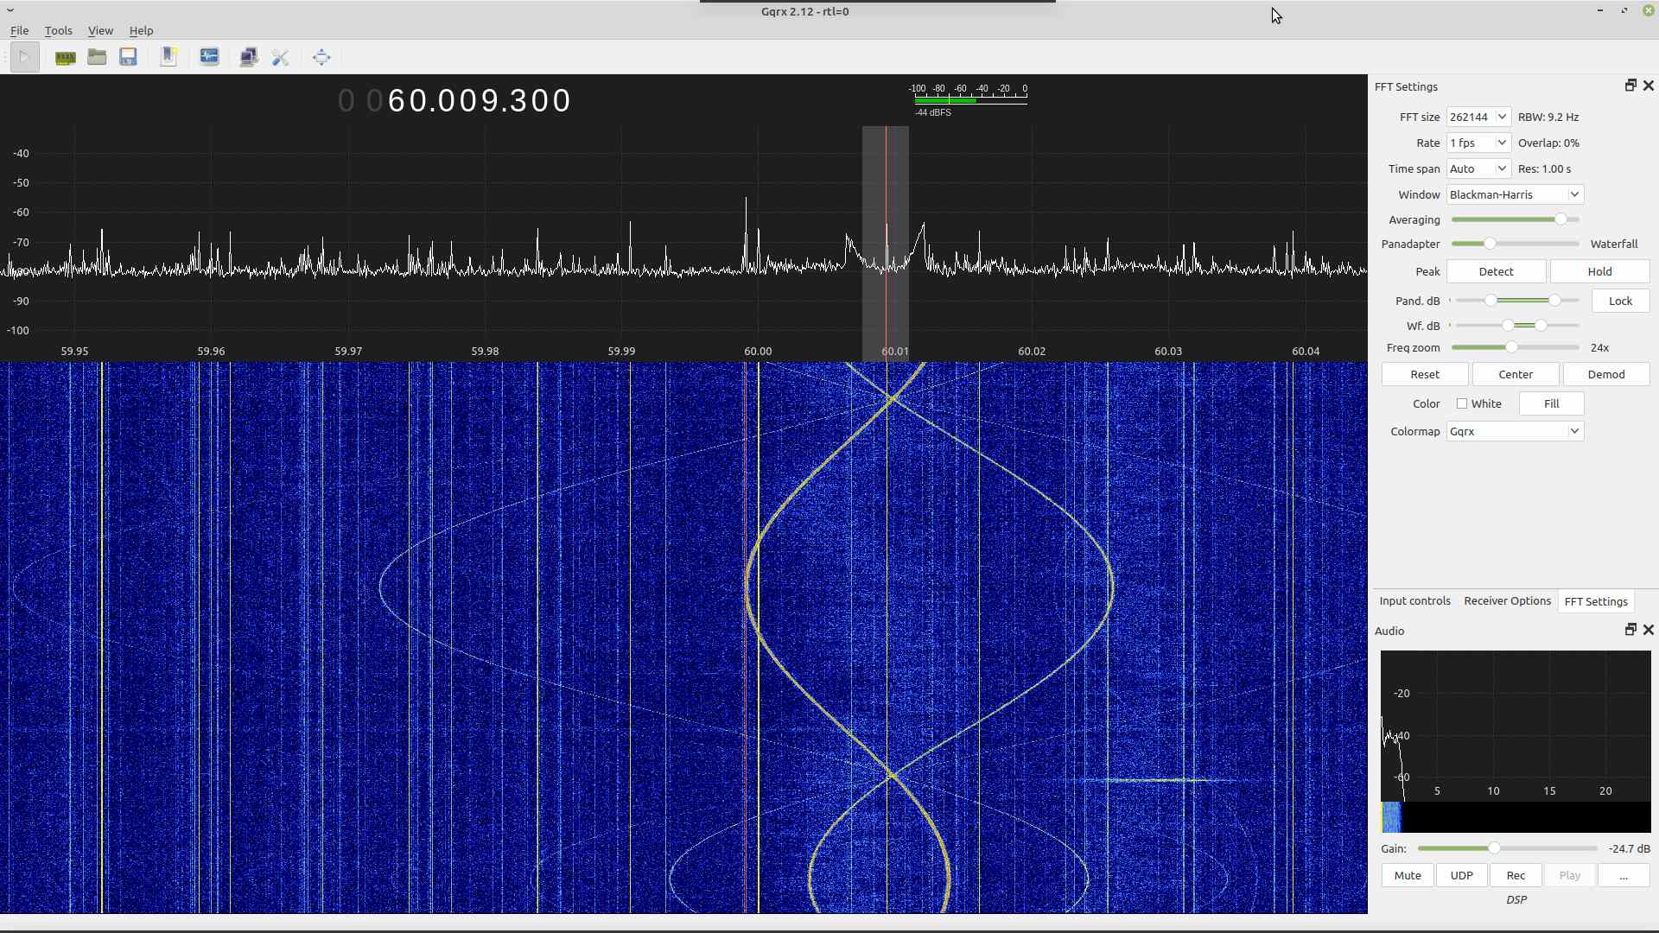1659x933 pixels.
Task: Toggle the Peak Hold button
Action: [1599, 271]
